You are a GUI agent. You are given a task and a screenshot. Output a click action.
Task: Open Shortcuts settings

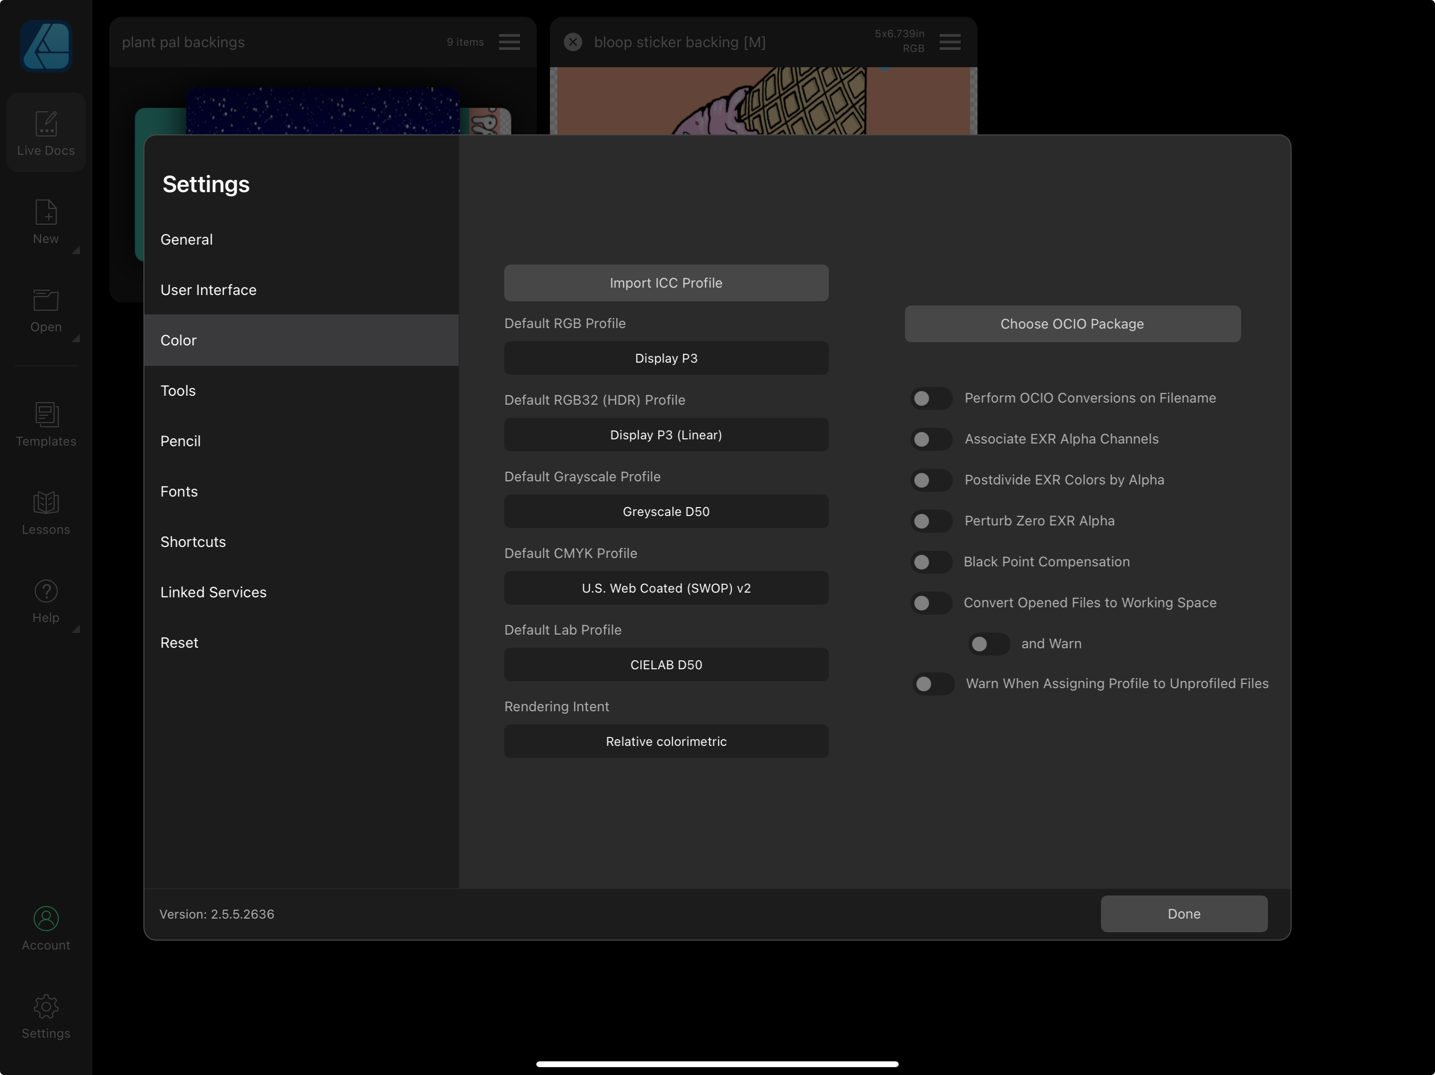point(301,541)
